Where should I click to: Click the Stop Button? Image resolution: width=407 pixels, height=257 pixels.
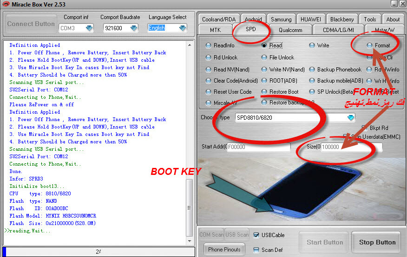pos(377,243)
